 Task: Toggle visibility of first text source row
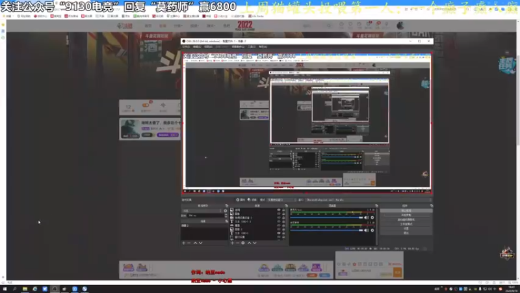coord(279,221)
